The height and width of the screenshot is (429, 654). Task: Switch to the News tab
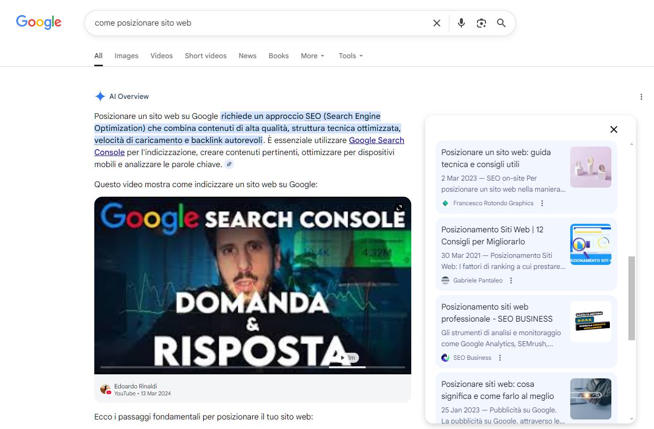click(247, 56)
